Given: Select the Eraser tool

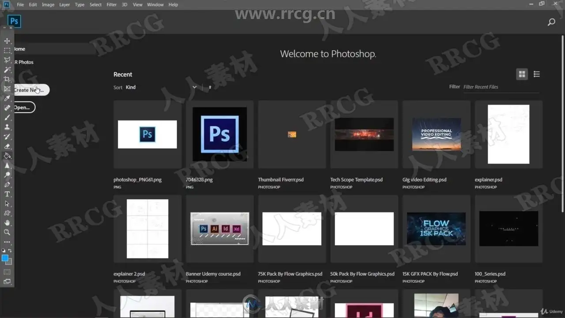Looking at the screenshot, I should [x=7, y=146].
